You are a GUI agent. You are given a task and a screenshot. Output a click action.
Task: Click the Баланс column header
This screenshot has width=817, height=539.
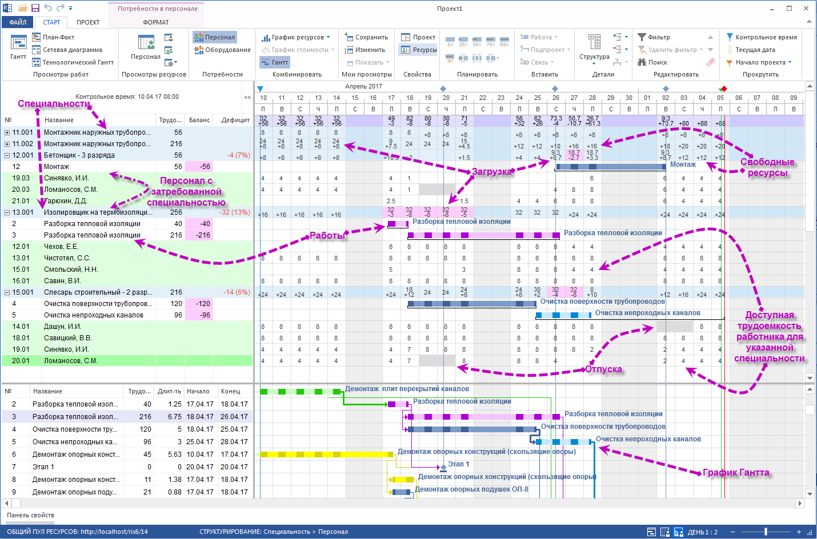199,120
